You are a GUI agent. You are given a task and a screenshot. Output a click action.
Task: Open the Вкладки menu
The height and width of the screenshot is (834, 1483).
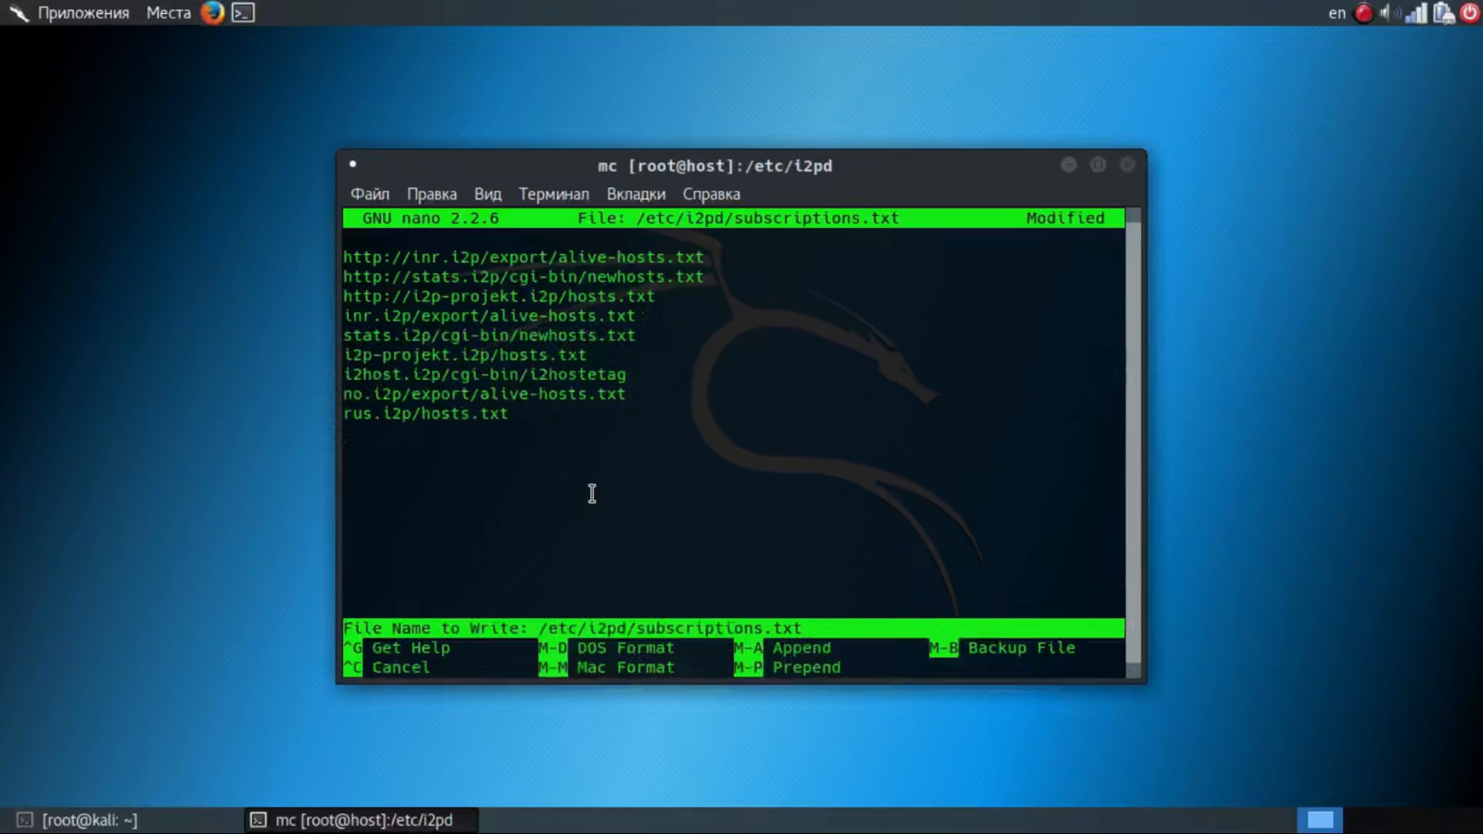636,194
